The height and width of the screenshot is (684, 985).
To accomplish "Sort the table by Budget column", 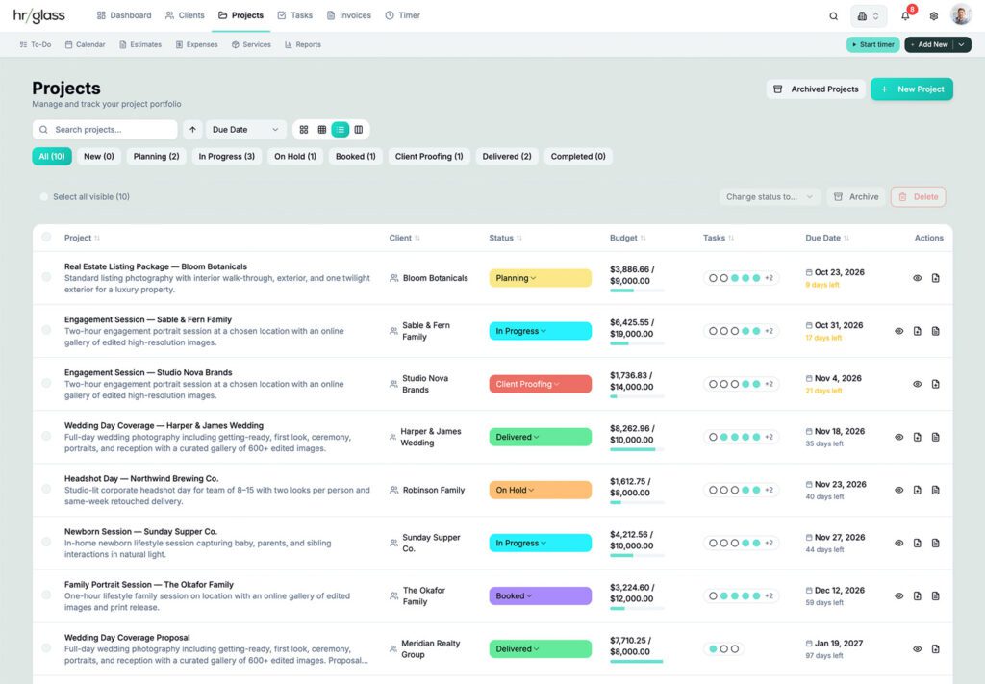I will click(627, 238).
